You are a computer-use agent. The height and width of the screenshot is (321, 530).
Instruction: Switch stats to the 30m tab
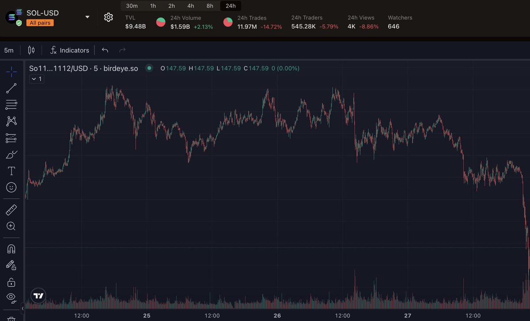tap(132, 6)
